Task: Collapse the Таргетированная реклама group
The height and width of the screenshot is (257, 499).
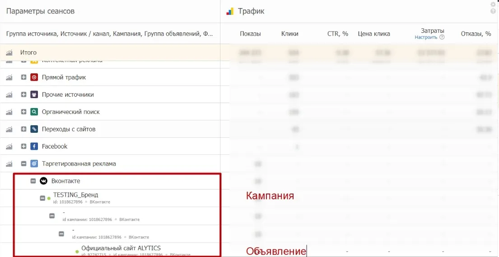Action: [x=23, y=164]
